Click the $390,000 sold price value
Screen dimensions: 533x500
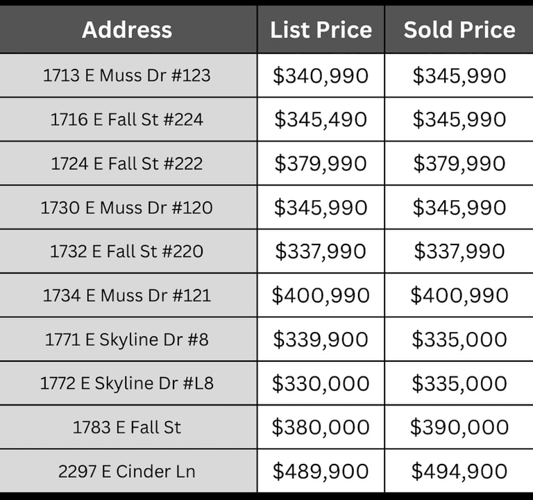pyautogui.click(x=459, y=427)
